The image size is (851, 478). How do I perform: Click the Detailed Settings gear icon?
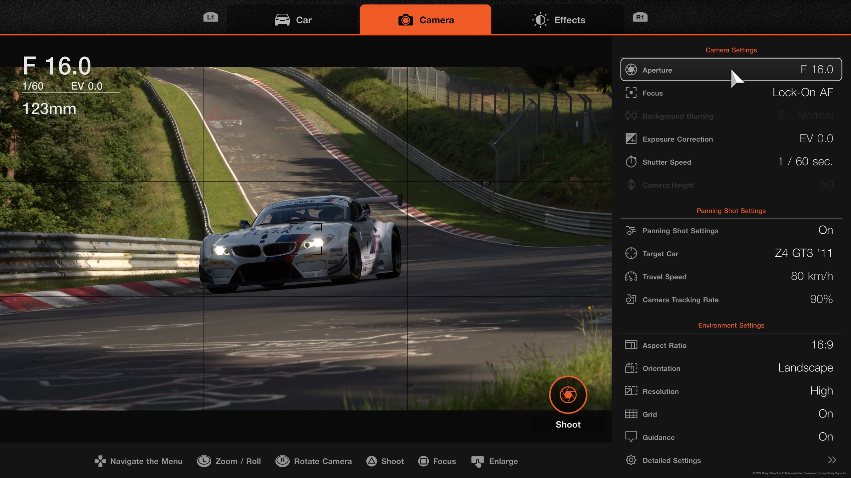click(631, 460)
